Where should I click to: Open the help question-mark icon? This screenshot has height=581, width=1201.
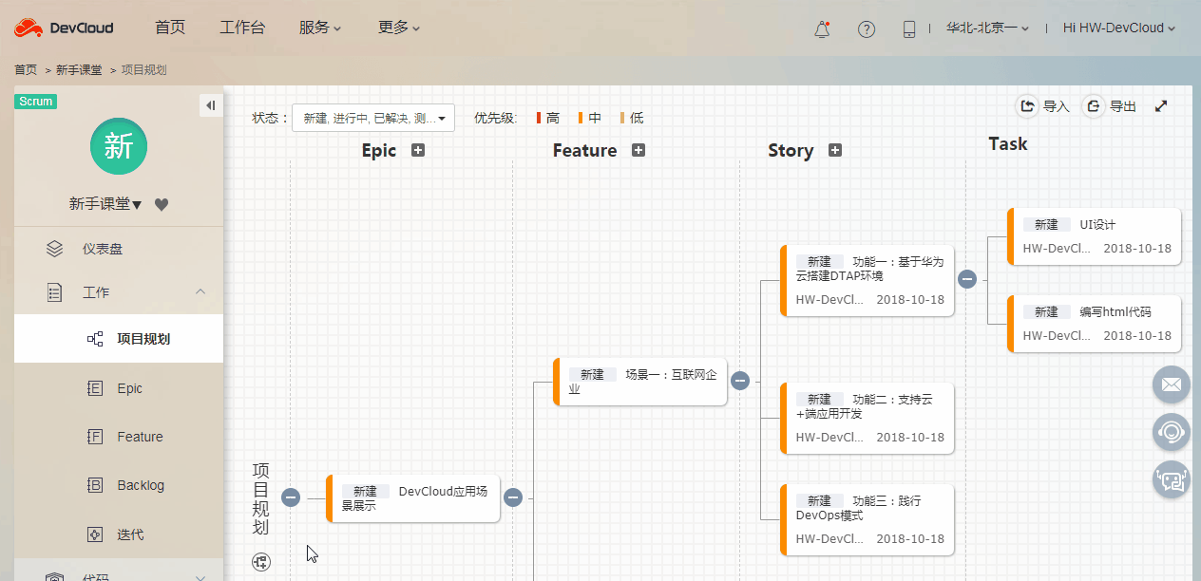866,28
